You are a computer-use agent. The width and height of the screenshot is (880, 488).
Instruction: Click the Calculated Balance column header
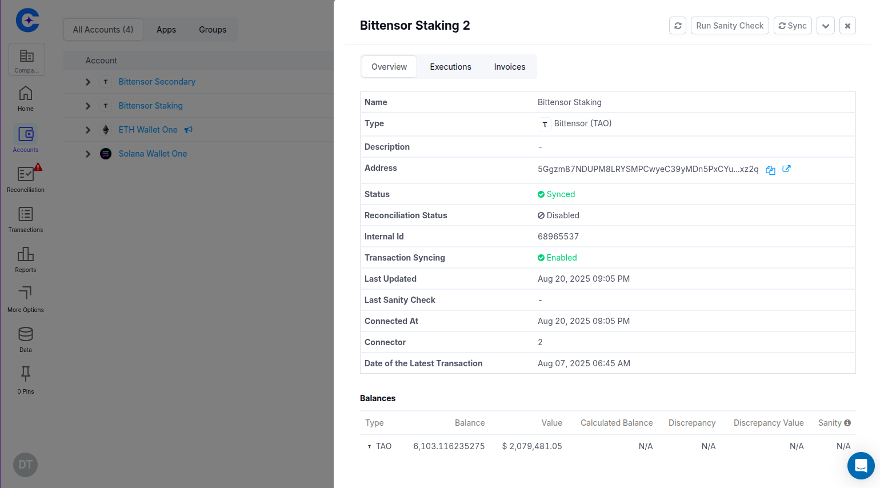(x=617, y=423)
